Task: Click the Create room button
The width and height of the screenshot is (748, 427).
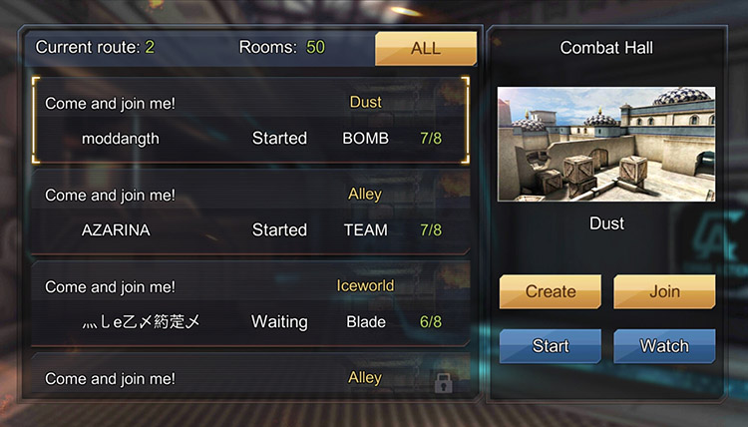Action: coord(550,291)
